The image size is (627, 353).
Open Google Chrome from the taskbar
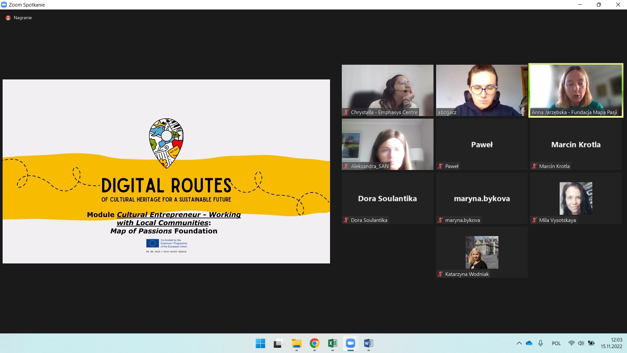[314, 343]
